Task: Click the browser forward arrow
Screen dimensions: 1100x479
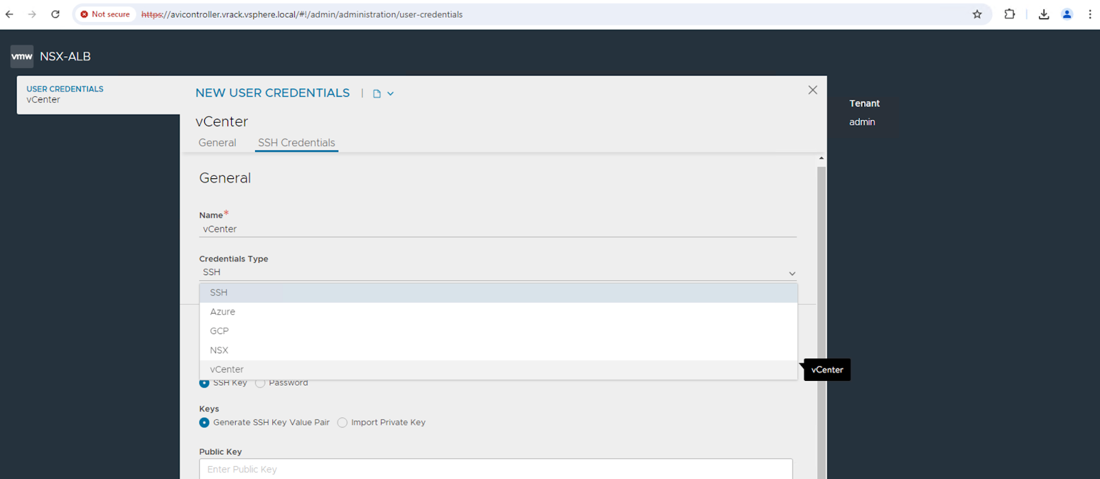Action: [x=32, y=14]
